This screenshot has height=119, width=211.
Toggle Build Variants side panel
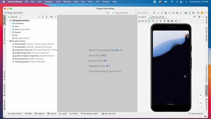tap(4, 90)
